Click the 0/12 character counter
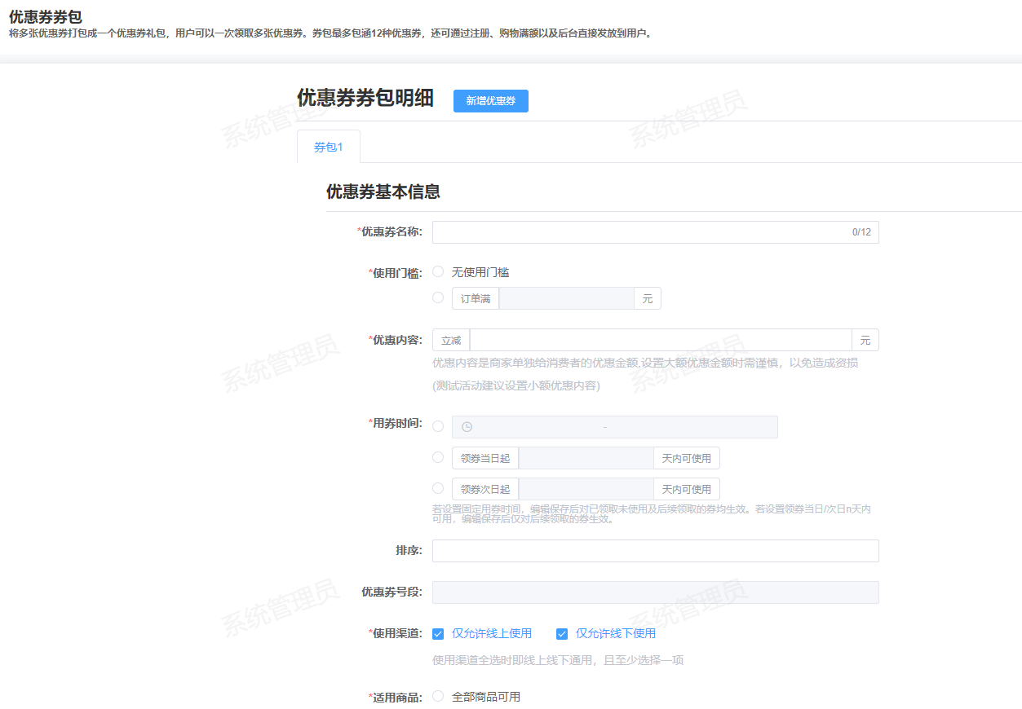Screen dimensions: 1022x709 pyautogui.click(x=861, y=232)
